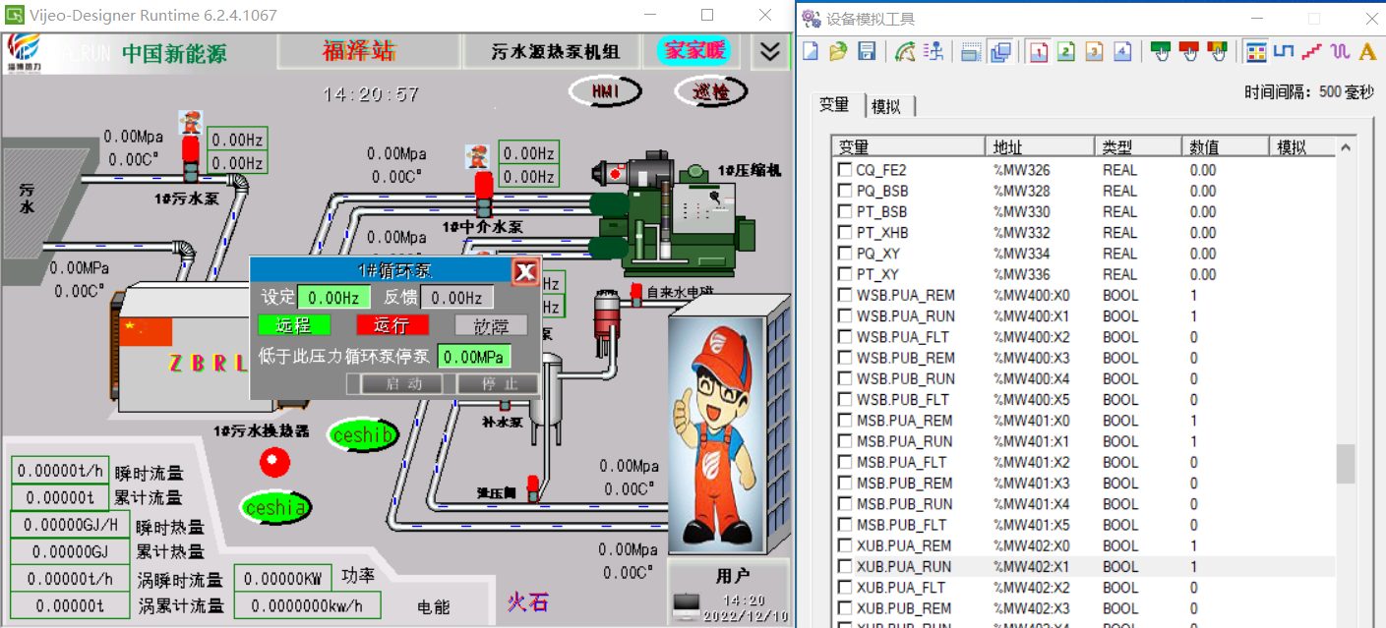Select the page 1 toolbar icon
Screen dimensions: 1386x628
pos(1039,52)
